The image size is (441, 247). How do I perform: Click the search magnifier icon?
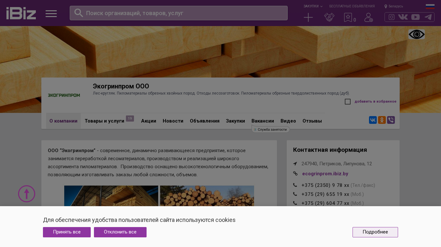pos(79,13)
